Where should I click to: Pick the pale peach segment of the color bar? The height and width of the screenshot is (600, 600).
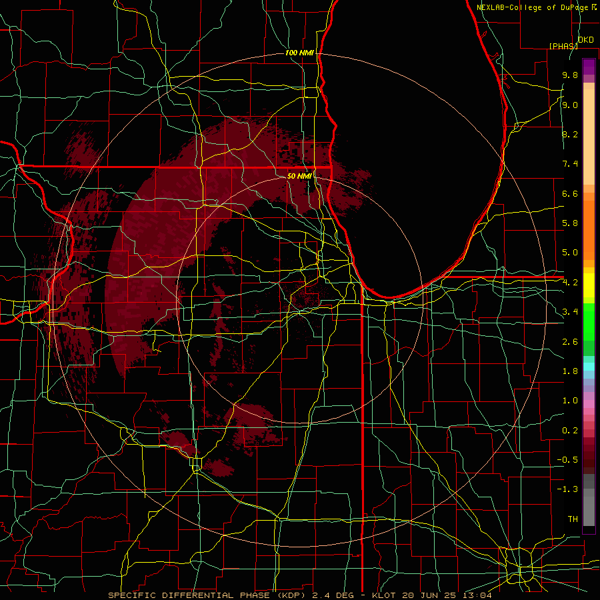[x=589, y=137]
